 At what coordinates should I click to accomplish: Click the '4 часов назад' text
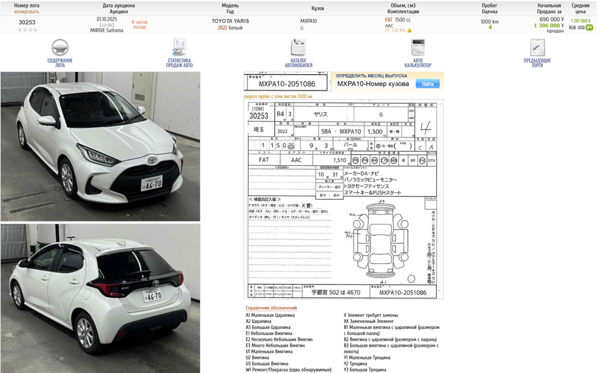[x=139, y=25]
